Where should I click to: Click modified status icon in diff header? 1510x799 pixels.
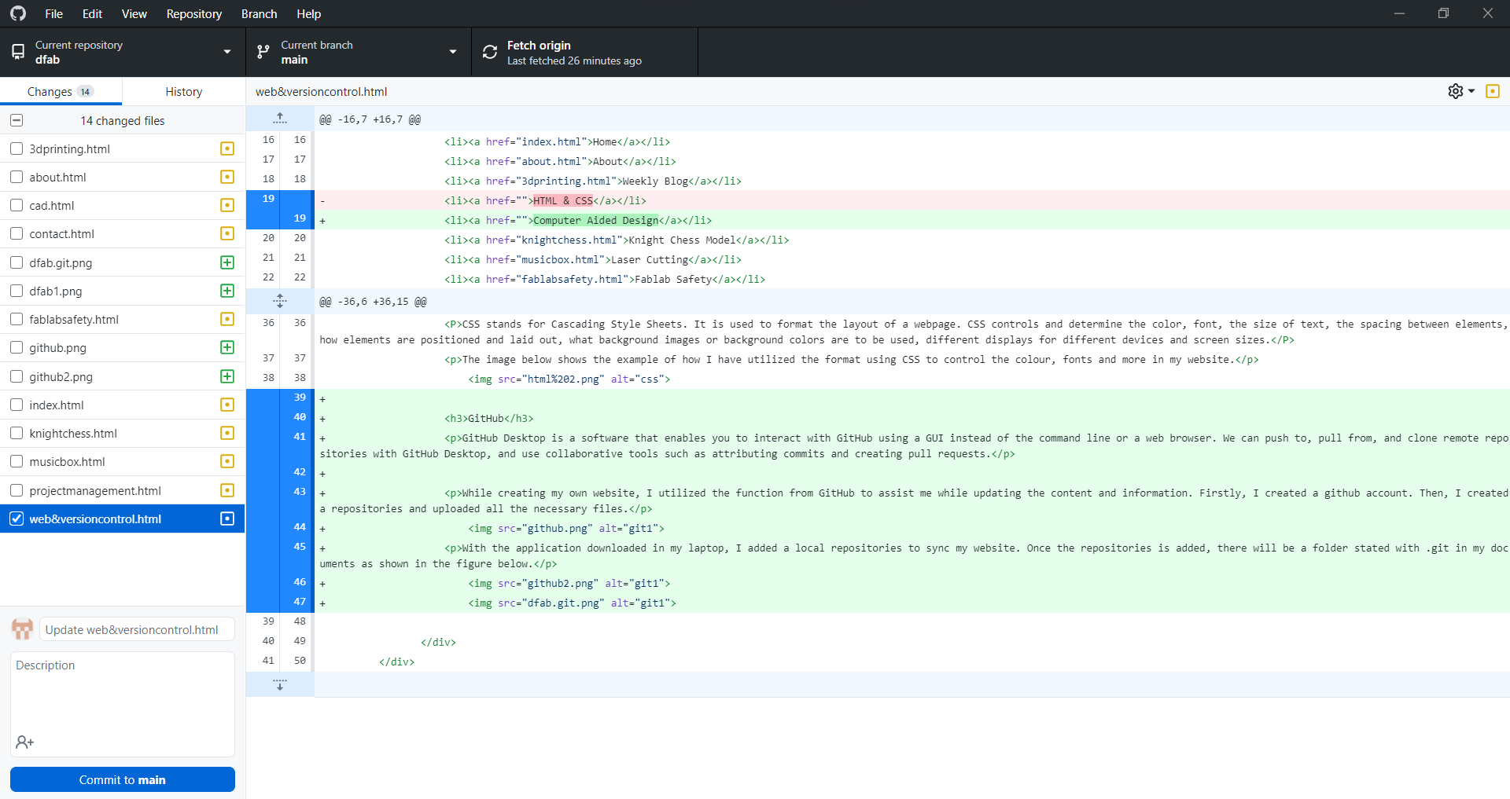(x=1493, y=91)
